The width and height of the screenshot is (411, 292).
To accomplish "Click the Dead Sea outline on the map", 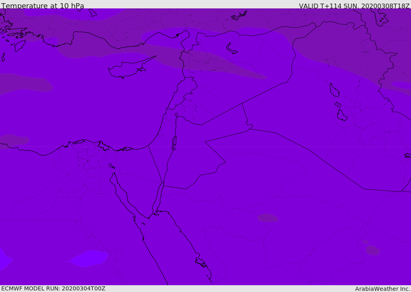I will [x=174, y=141].
